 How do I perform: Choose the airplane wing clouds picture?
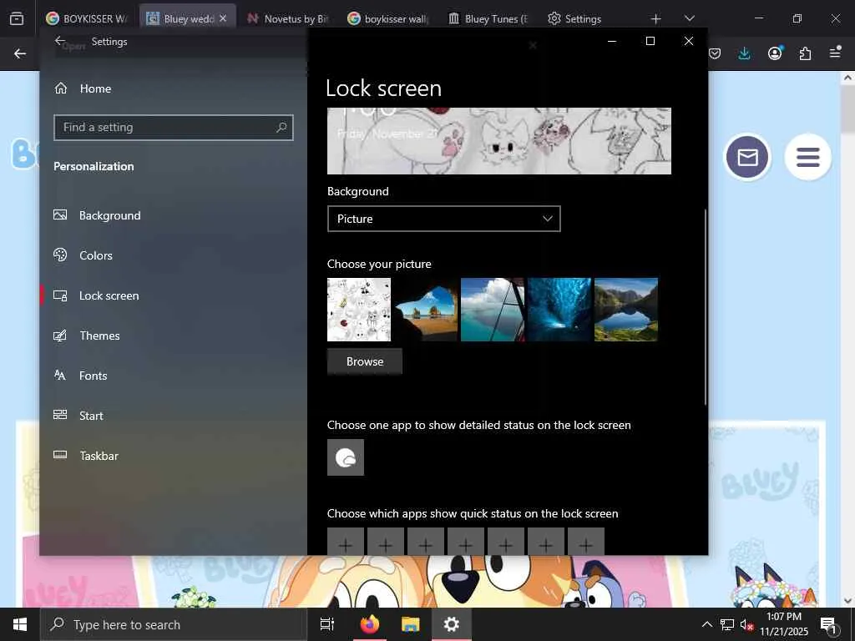pos(493,310)
